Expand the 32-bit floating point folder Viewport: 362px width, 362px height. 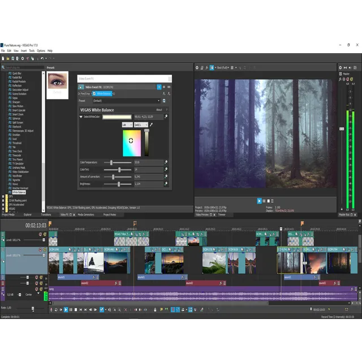(3, 201)
